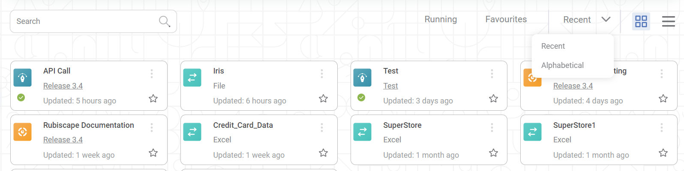The image size is (684, 171).
Task: Open the three-dot menu on Test card
Action: pos(492,74)
